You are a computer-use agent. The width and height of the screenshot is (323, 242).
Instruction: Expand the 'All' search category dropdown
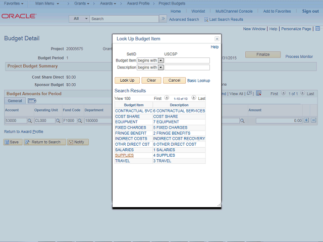tap(80, 19)
